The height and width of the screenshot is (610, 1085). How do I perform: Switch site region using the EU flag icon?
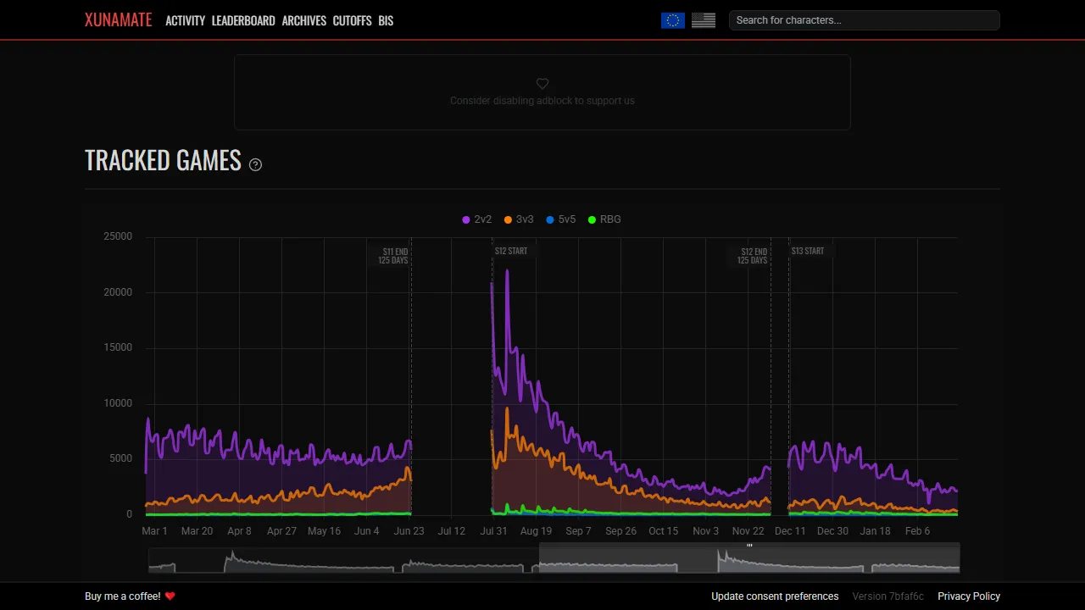pos(672,19)
